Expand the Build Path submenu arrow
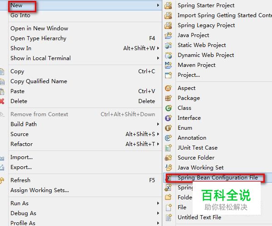The image size is (272, 226). coord(158,124)
